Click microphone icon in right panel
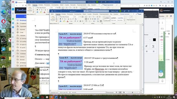The height and width of the screenshot is (99, 177). [x=162, y=81]
